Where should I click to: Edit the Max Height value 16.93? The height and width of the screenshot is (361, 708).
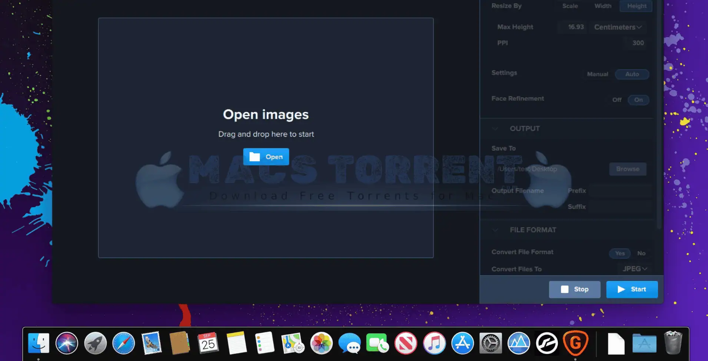pyautogui.click(x=574, y=27)
